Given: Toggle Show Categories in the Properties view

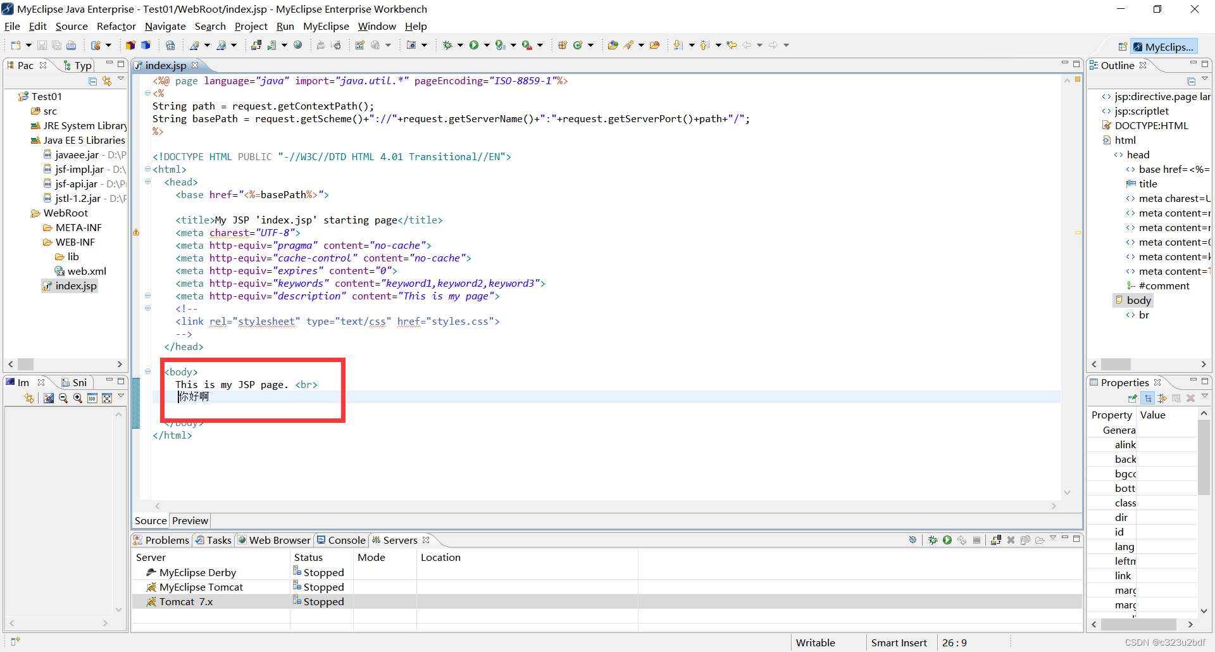Looking at the screenshot, I should 1147,398.
